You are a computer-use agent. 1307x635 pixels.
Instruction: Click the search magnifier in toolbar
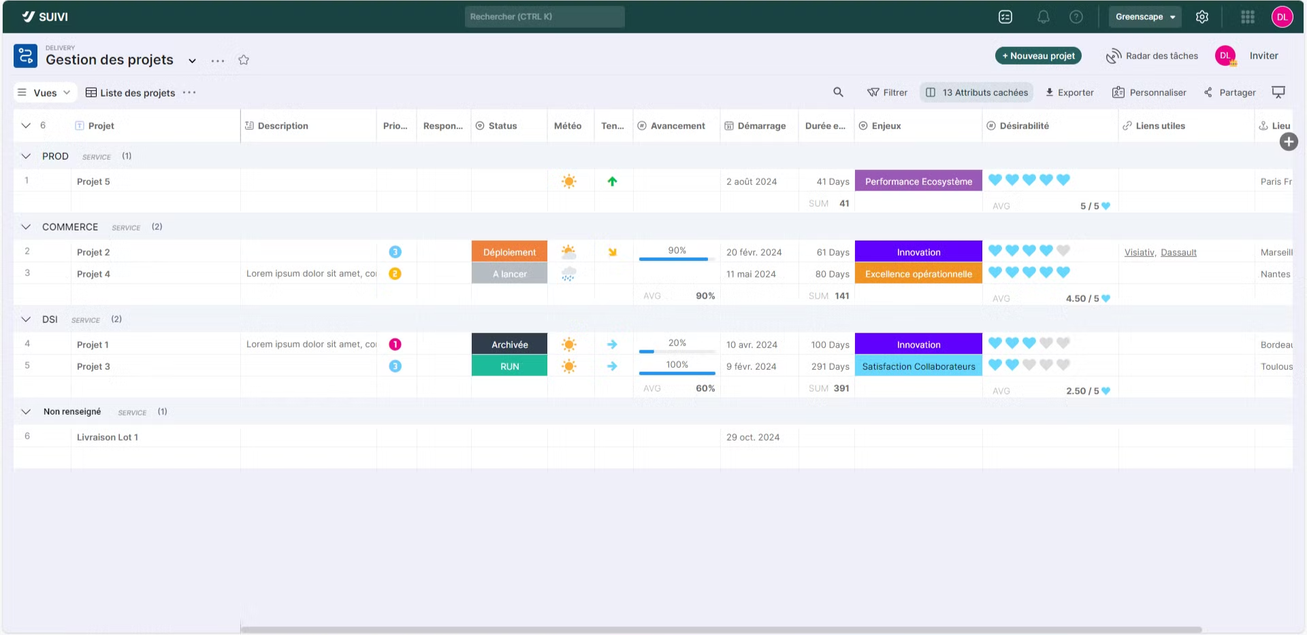click(x=838, y=92)
